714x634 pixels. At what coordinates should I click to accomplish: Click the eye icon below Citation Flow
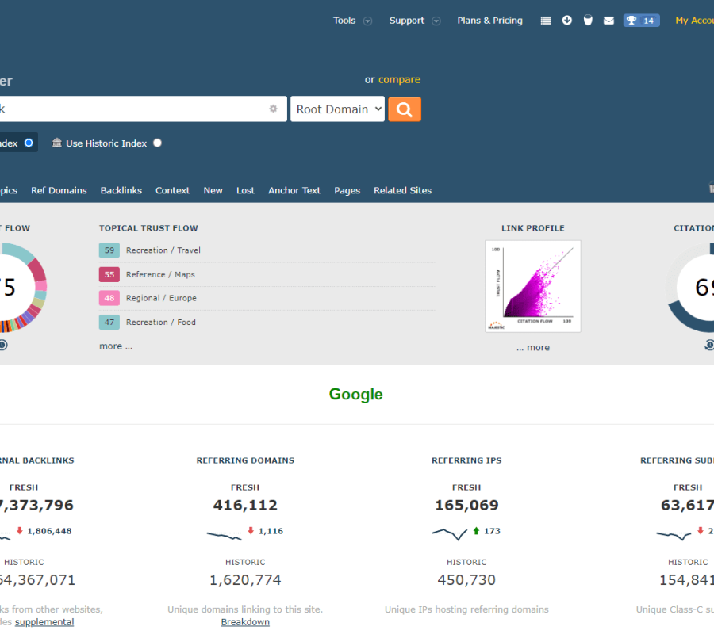click(709, 345)
